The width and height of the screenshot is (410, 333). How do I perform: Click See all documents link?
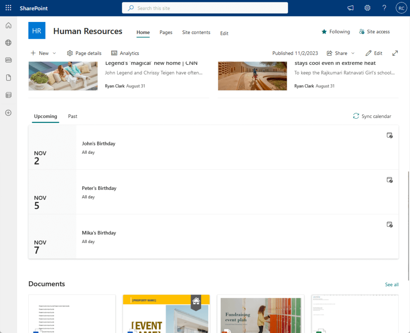point(392,285)
